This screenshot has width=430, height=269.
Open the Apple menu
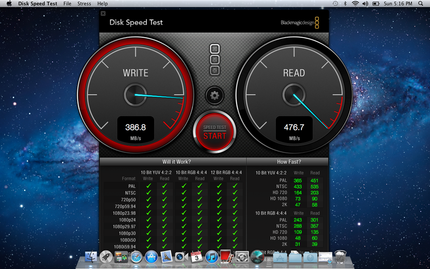point(9,4)
